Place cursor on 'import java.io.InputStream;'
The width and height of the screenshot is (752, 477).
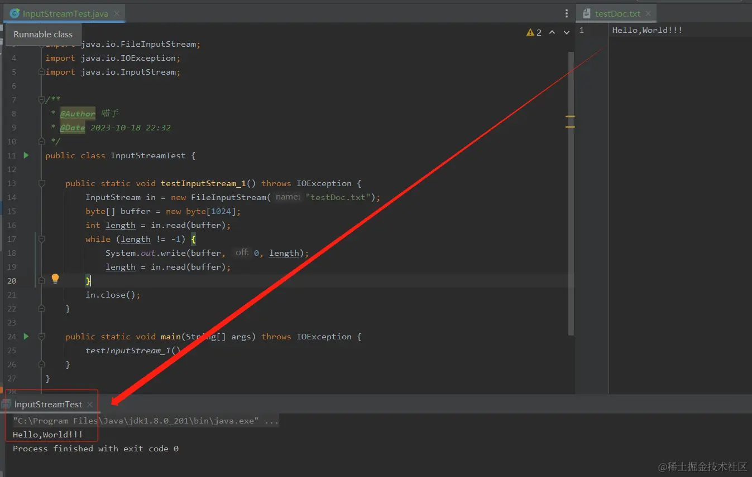click(x=113, y=72)
